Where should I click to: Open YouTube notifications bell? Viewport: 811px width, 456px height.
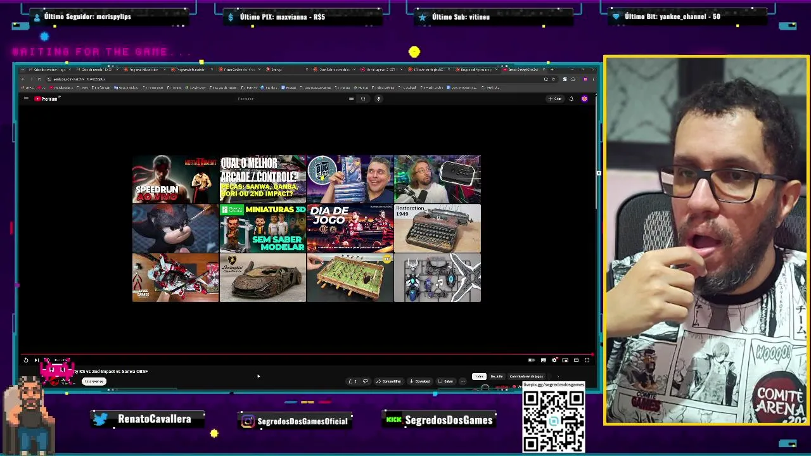click(571, 99)
